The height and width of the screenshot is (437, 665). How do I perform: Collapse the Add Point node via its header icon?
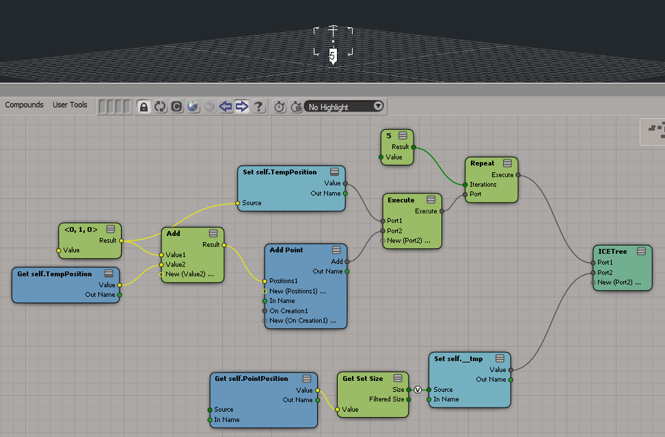pos(336,250)
